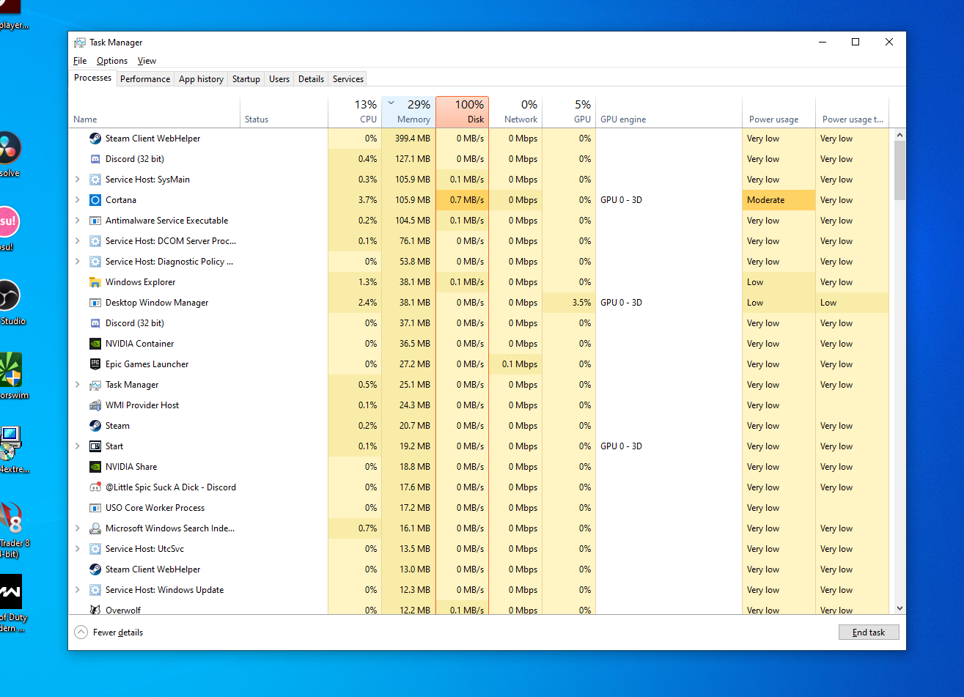This screenshot has width=964, height=697.
Task: Click the scrollbar up arrow
Action: point(900,135)
